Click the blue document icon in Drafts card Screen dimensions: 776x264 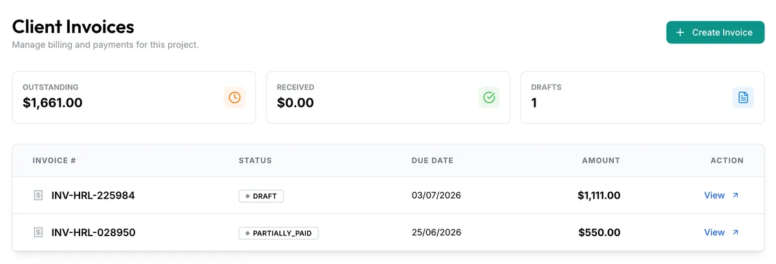(743, 97)
